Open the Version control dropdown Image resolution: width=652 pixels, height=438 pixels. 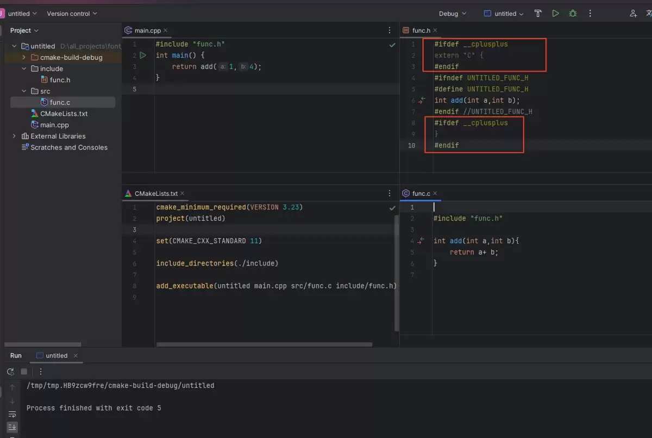tap(72, 14)
